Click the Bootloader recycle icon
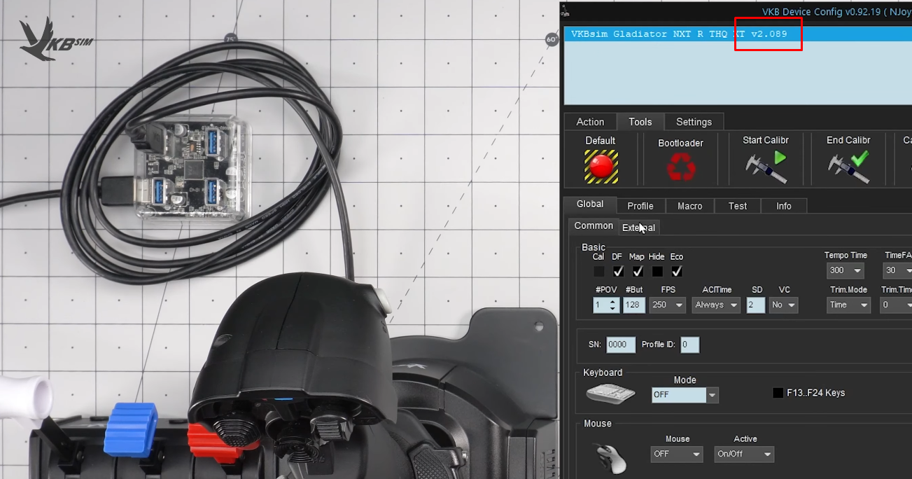 click(x=680, y=168)
